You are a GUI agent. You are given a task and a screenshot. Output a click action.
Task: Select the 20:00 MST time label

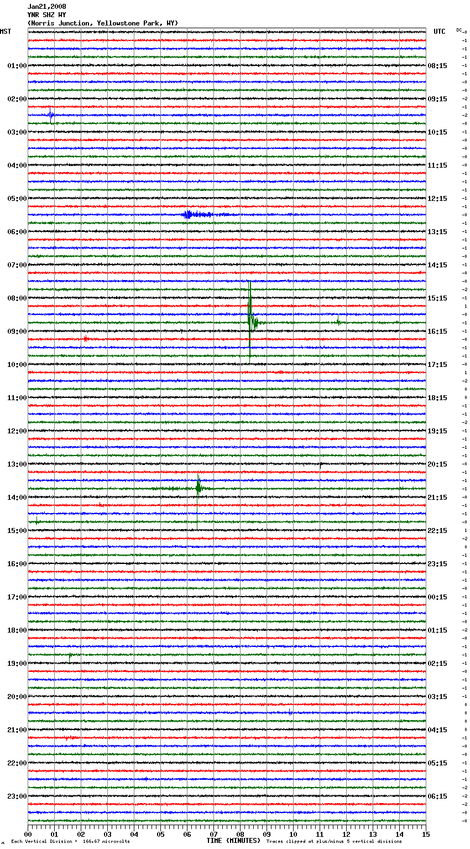point(17,697)
